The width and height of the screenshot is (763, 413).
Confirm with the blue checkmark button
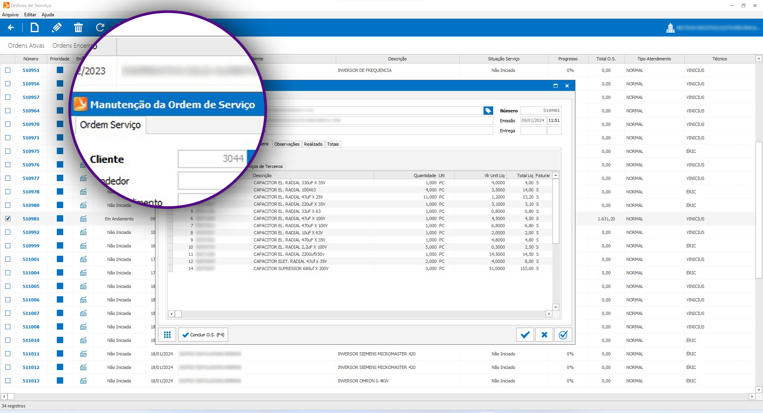(x=525, y=335)
